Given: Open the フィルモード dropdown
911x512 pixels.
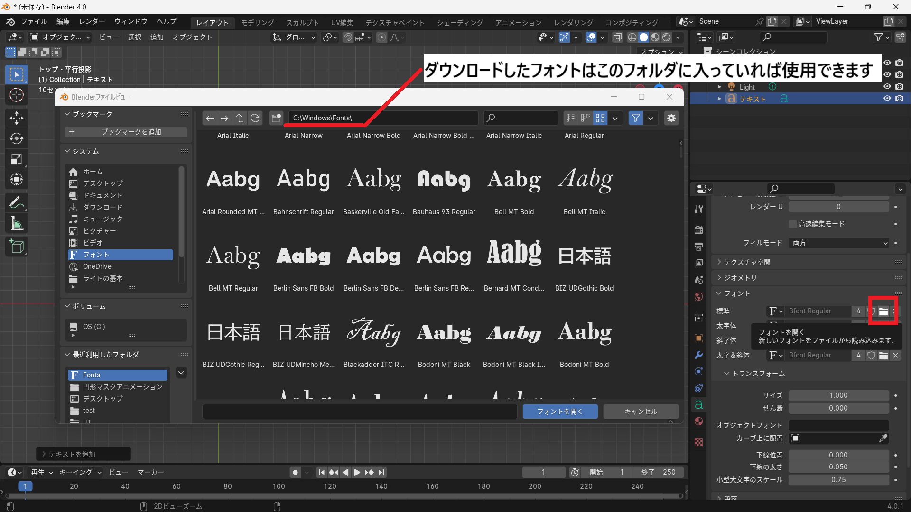Looking at the screenshot, I should click(838, 243).
